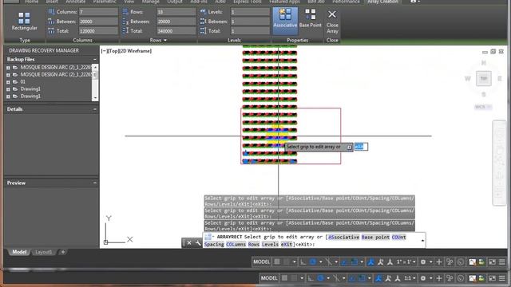
Task: Click the Base Point icon
Action: 311,14
